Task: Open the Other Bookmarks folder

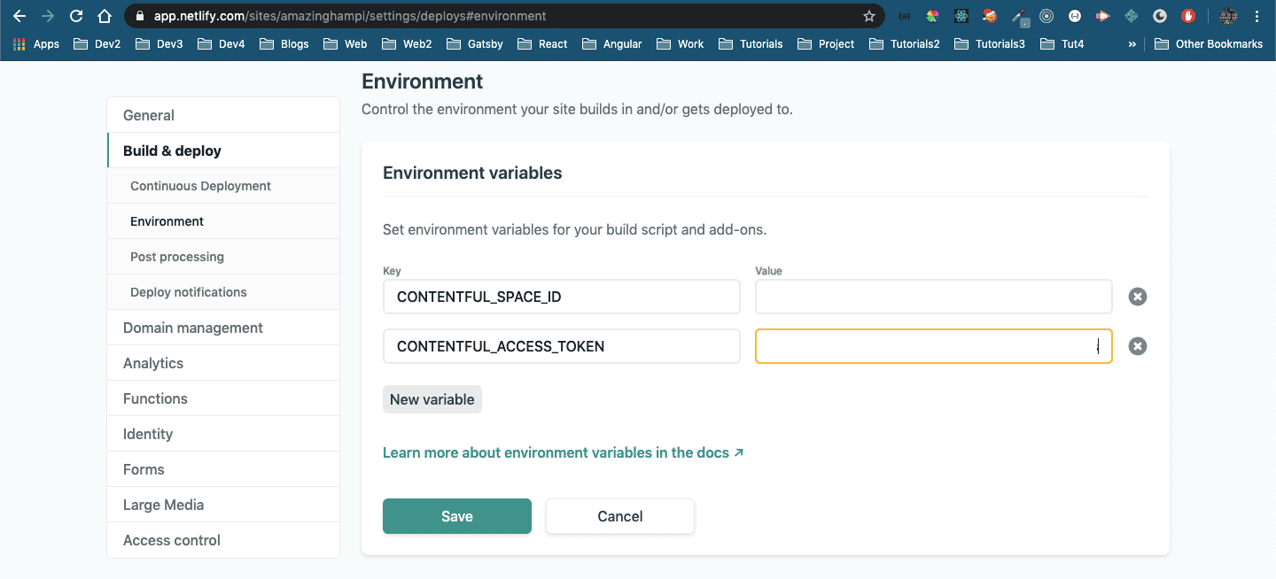Action: 1209,43
